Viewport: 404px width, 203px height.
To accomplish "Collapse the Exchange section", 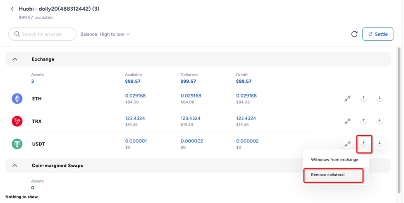I will pyautogui.click(x=15, y=59).
